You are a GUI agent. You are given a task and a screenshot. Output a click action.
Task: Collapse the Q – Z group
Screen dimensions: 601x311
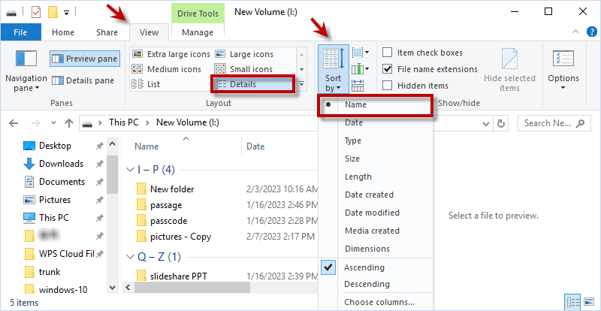[131, 255]
